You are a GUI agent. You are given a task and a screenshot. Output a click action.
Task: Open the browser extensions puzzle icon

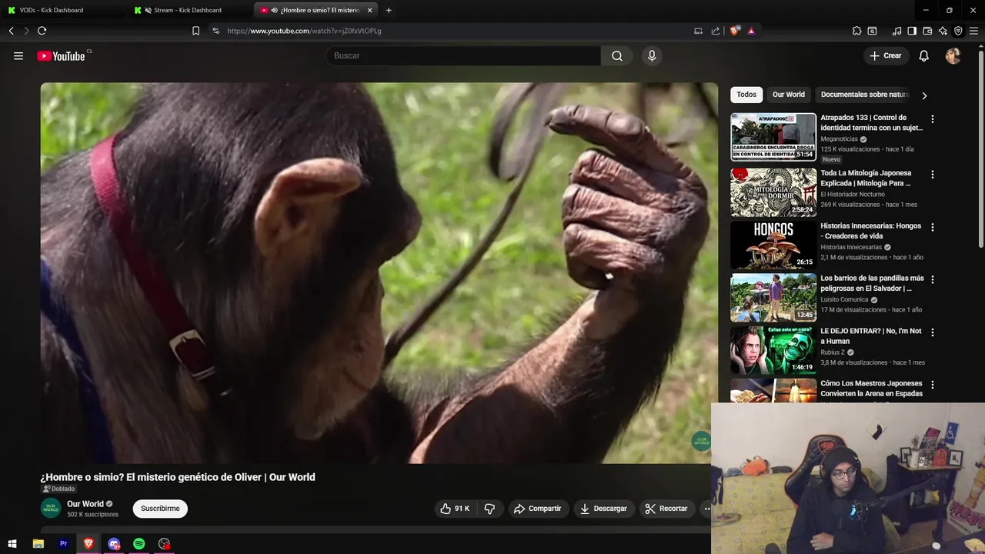coord(856,31)
